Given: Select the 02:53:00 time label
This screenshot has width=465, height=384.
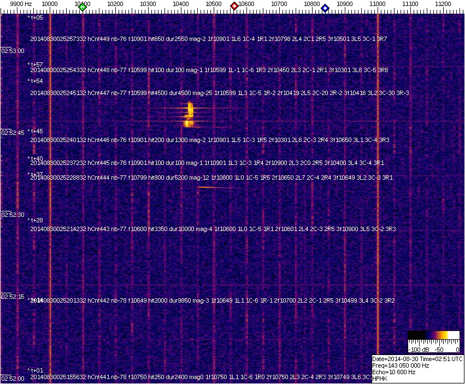Looking at the screenshot, I should click(13, 51).
